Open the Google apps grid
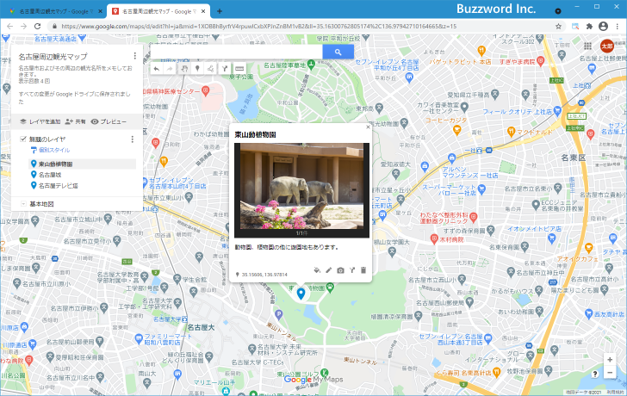This screenshot has width=627, height=396. (x=587, y=46)
